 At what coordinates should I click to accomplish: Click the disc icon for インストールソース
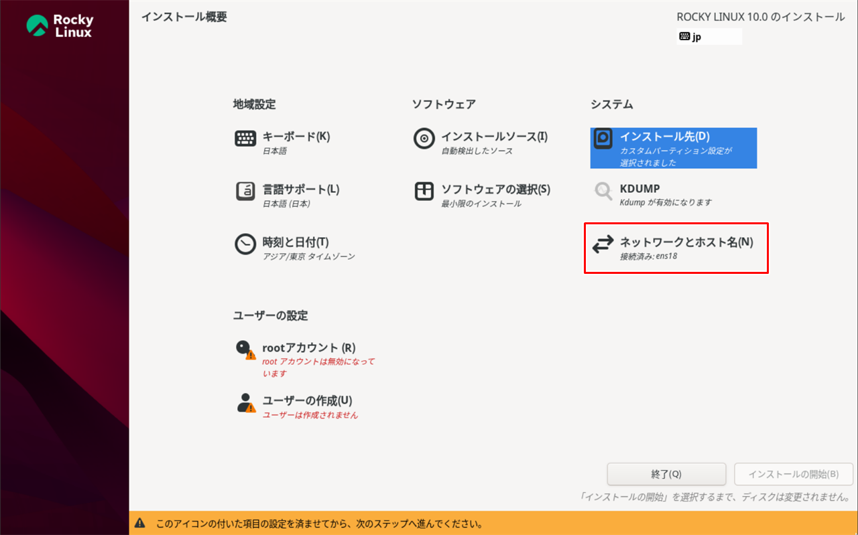pyautogui.click(x=424, y=139)
